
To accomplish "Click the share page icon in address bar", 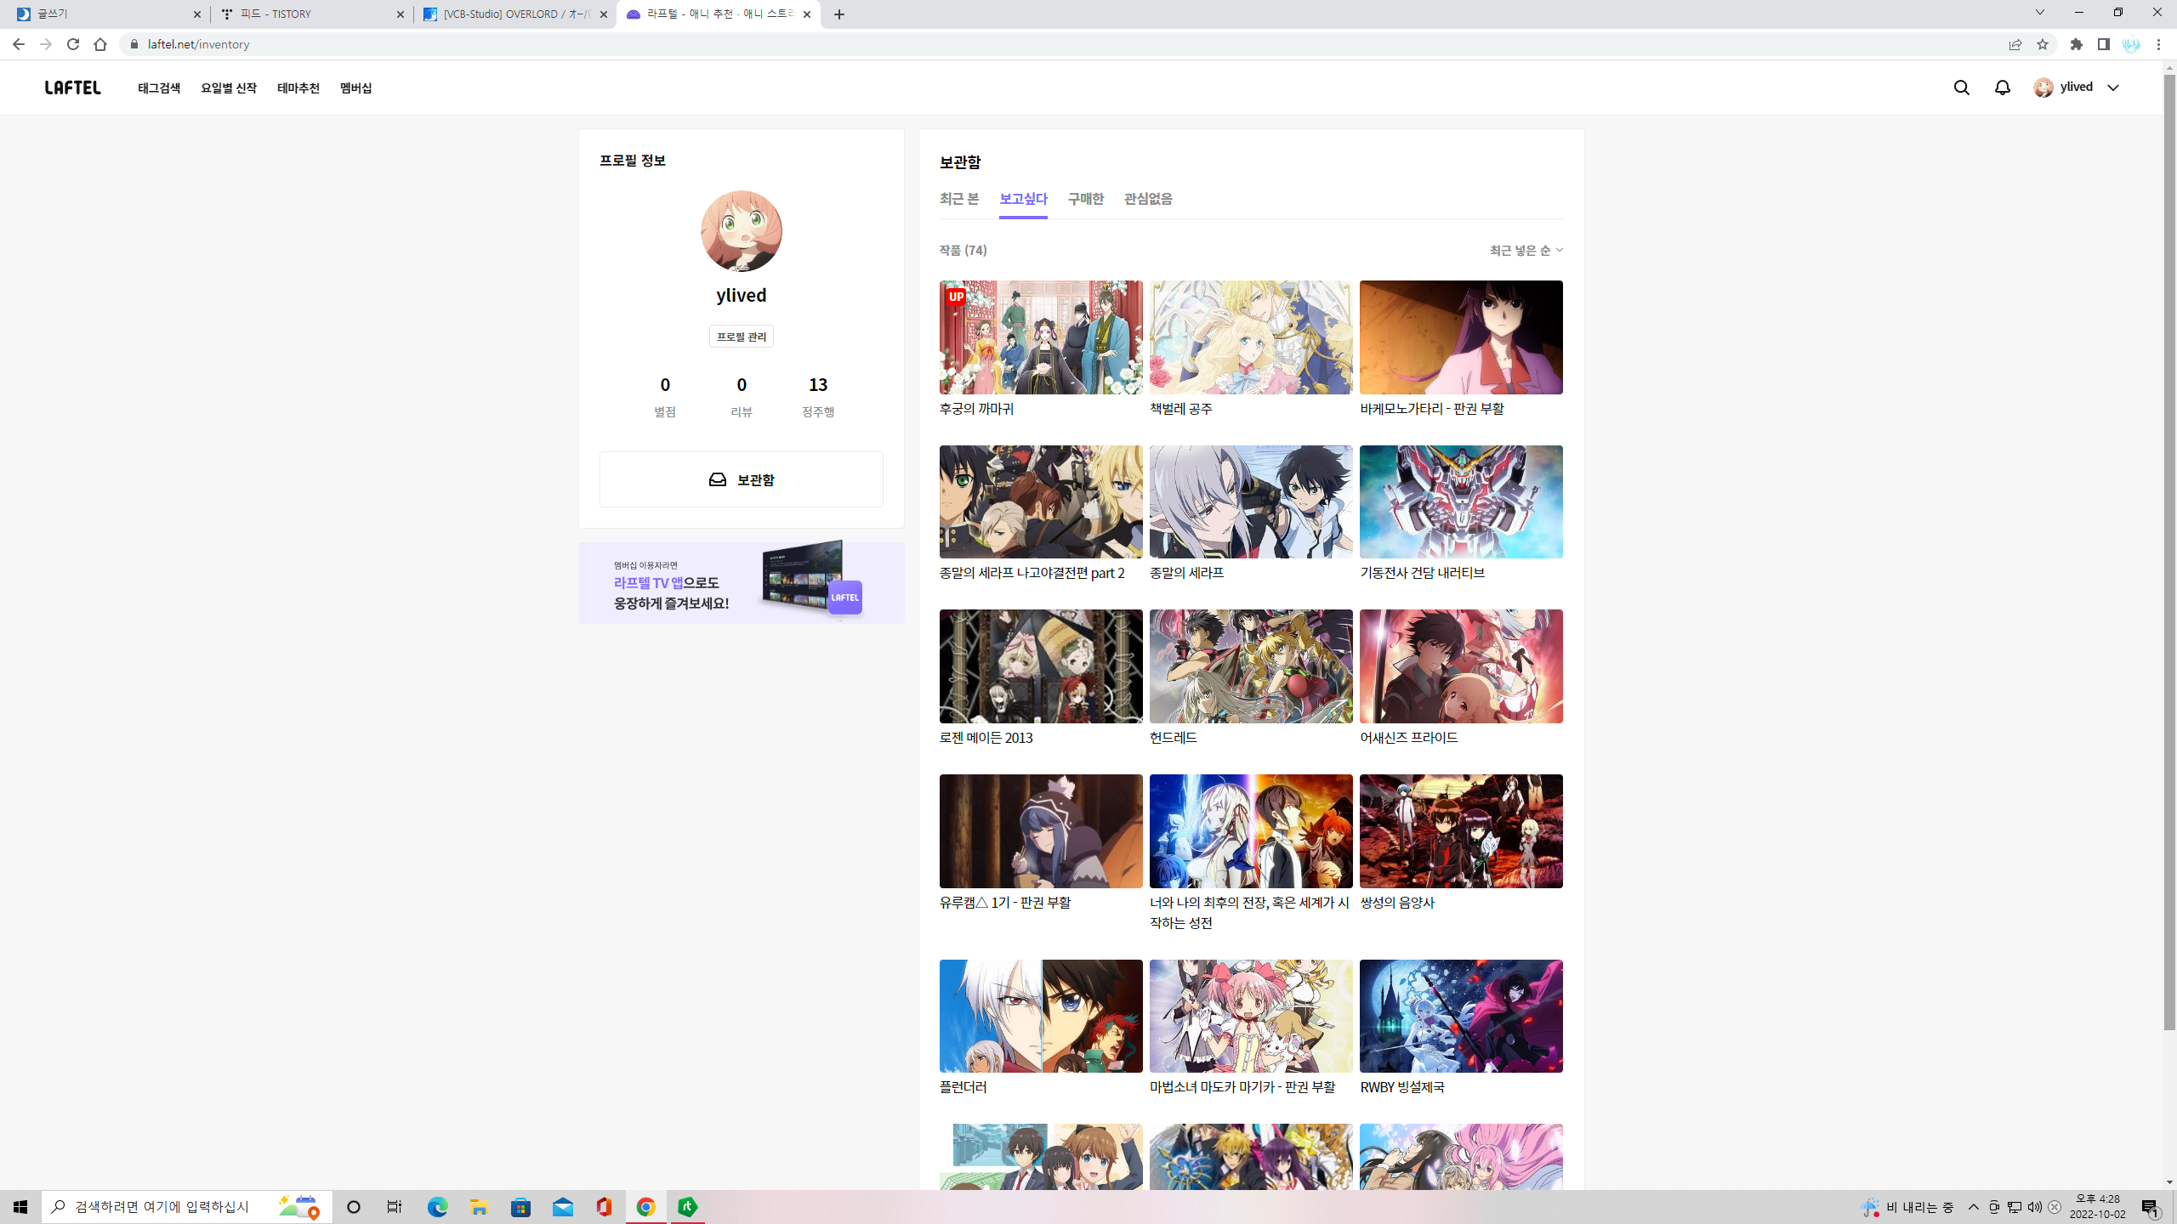I will (2015, 44).
